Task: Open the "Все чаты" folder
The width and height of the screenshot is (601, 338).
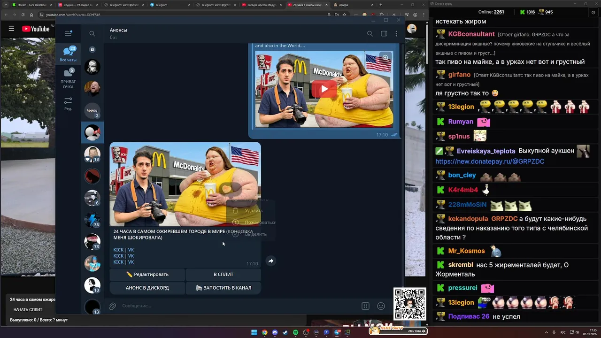Action: [x=68, y=54]
